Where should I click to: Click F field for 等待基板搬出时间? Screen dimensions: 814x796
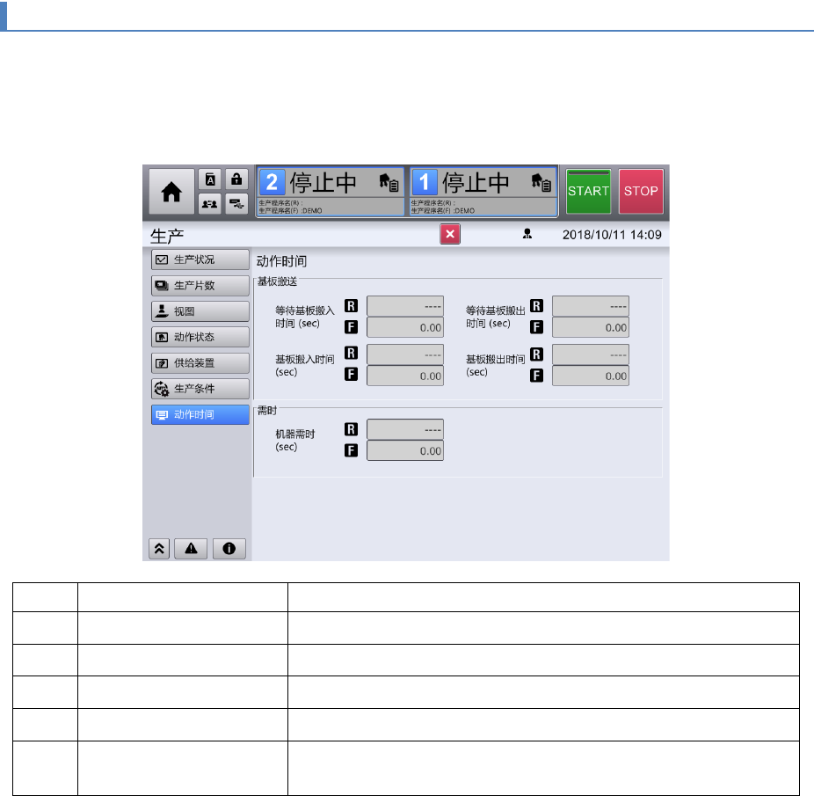(591, 327)
